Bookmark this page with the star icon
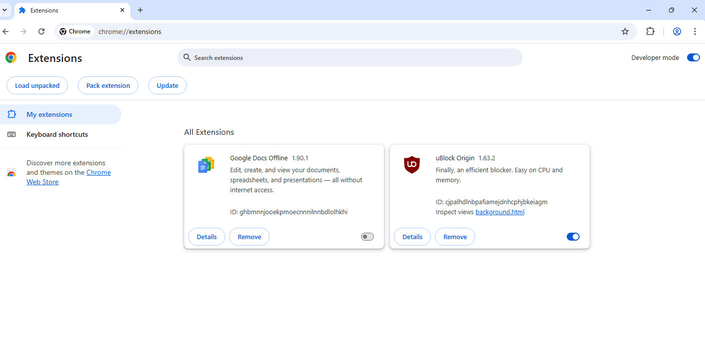Viewport: 705px width, 351px height. coord(625,31)
